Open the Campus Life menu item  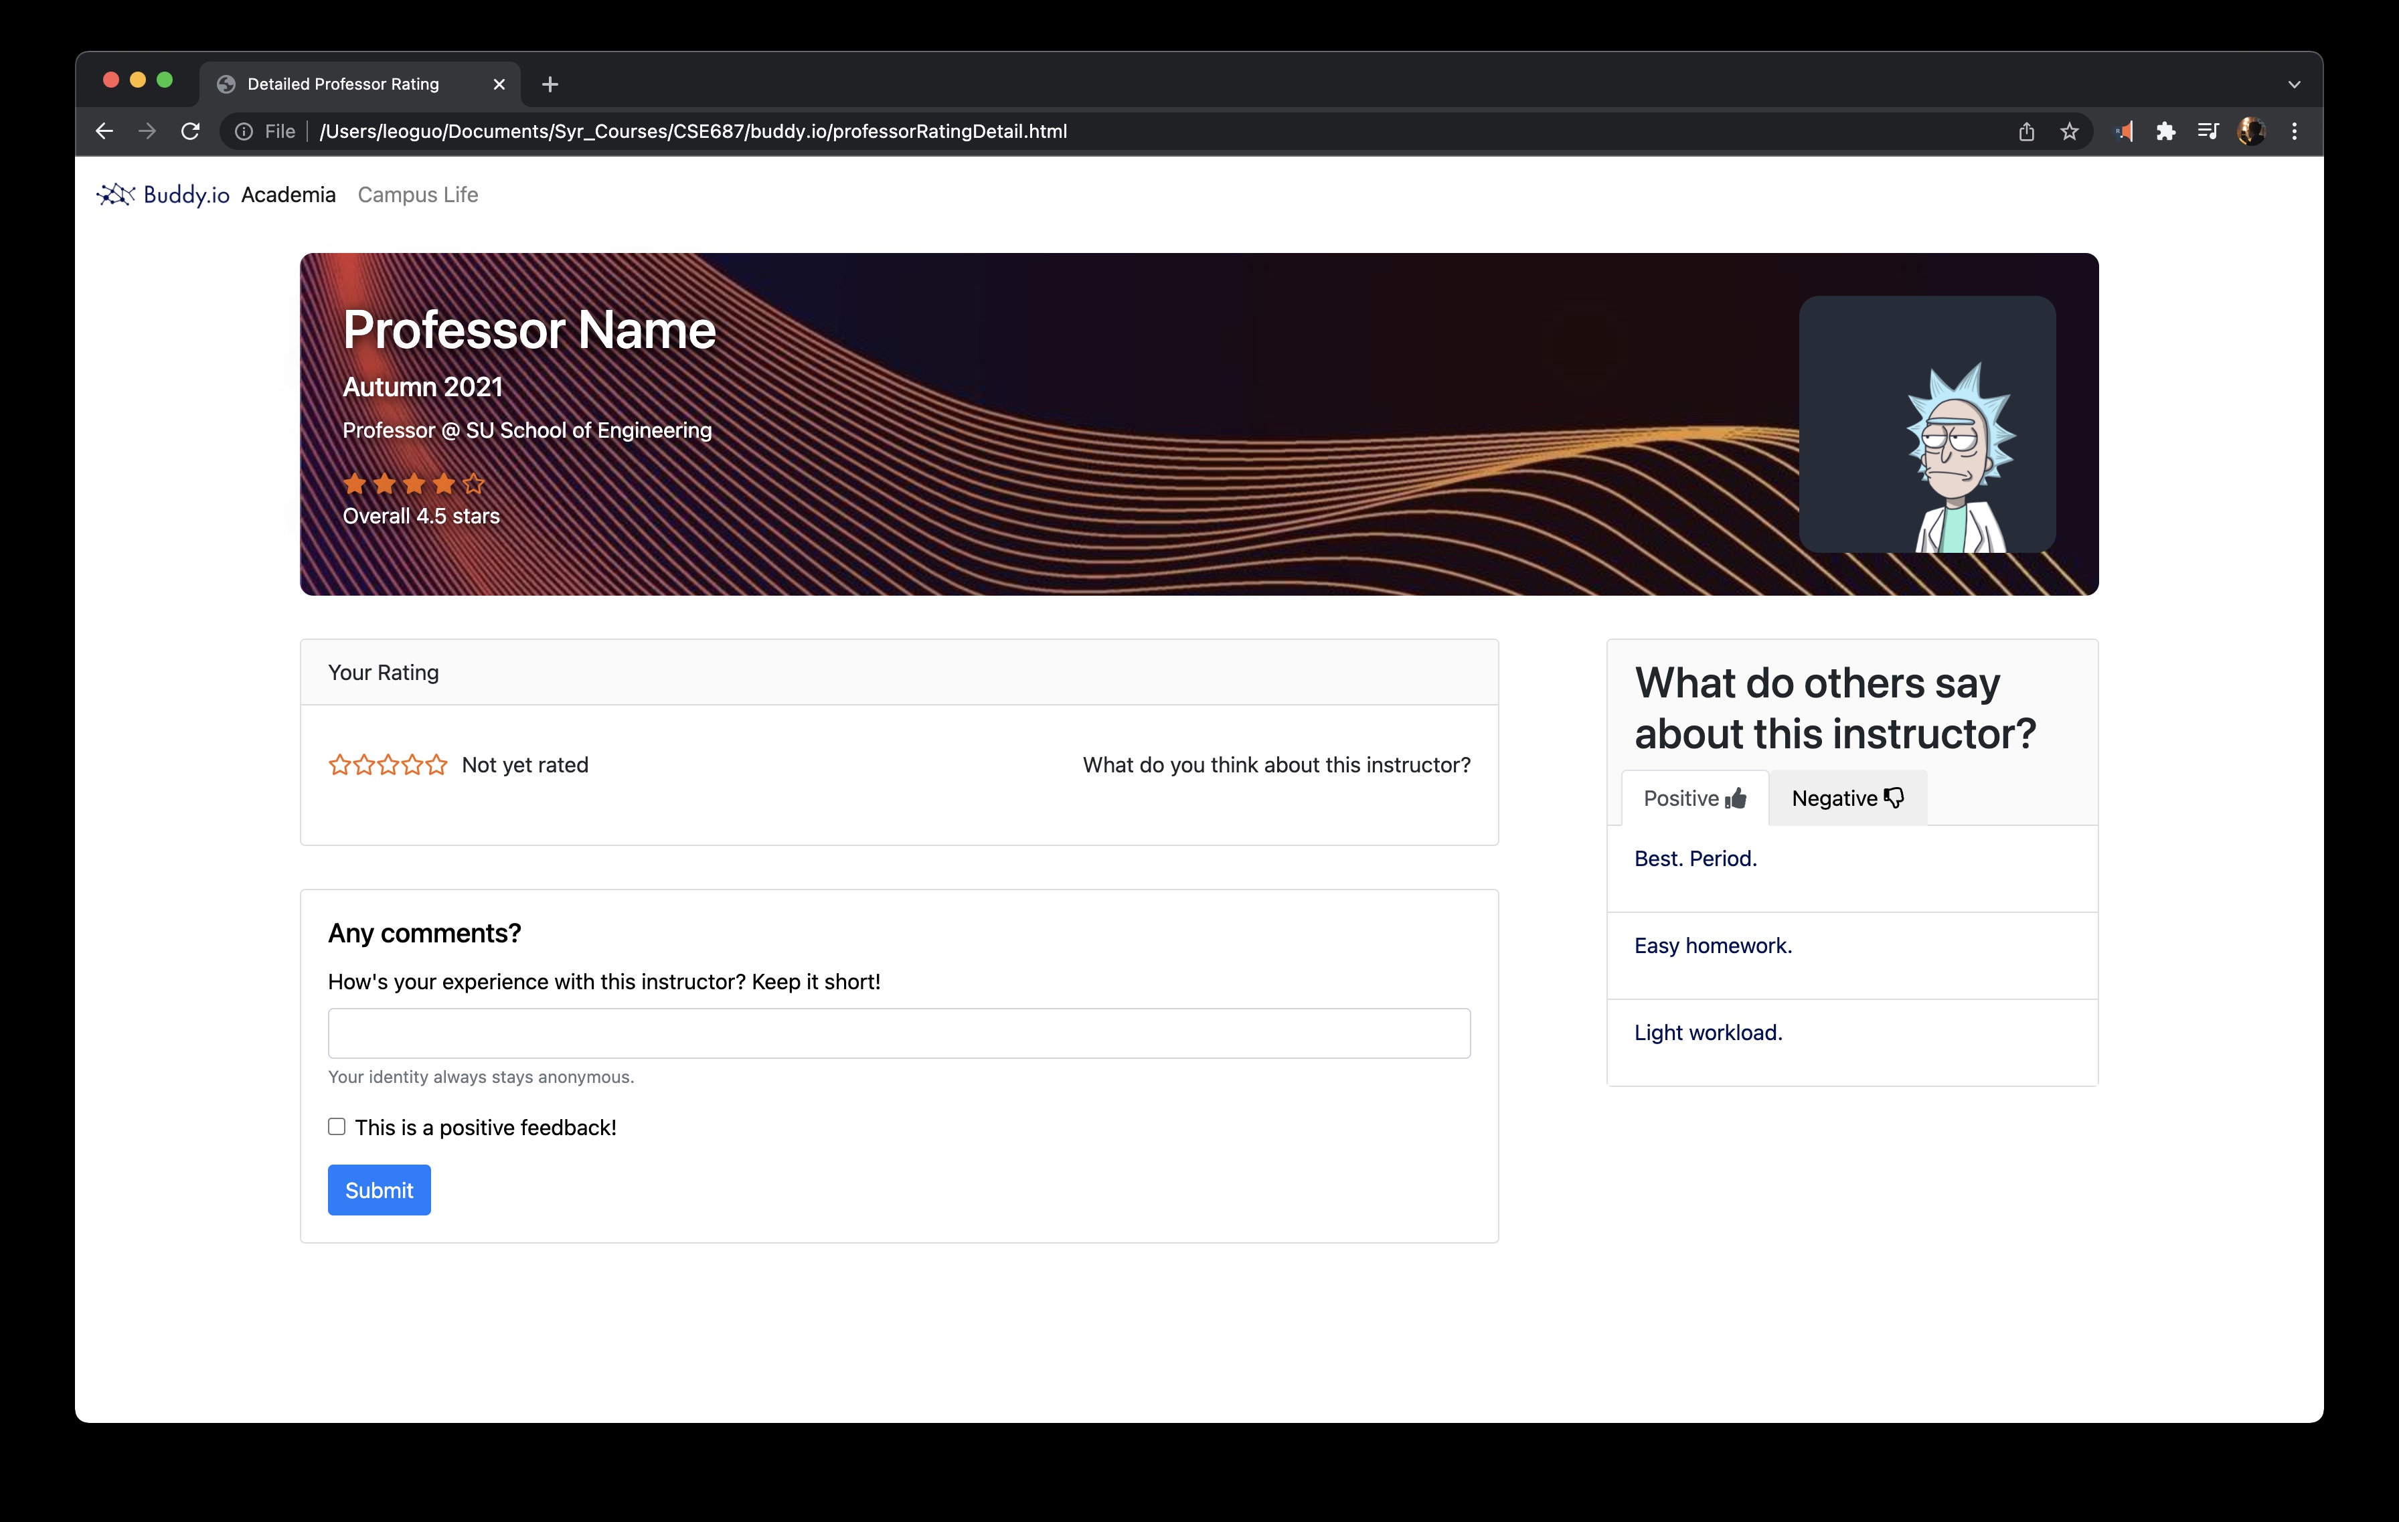416,194
